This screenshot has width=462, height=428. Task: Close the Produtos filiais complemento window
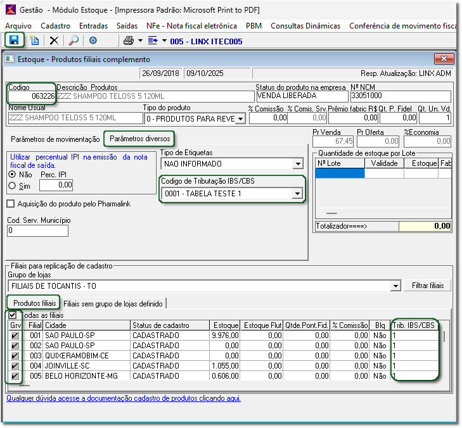pyautogui.click(x=442, y=59)
